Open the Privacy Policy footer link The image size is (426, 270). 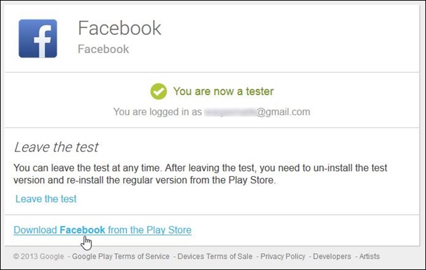283,256
